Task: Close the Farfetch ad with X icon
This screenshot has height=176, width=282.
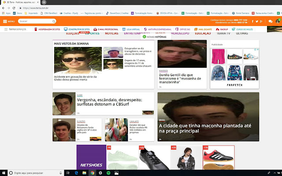Action: coord(257,49)
